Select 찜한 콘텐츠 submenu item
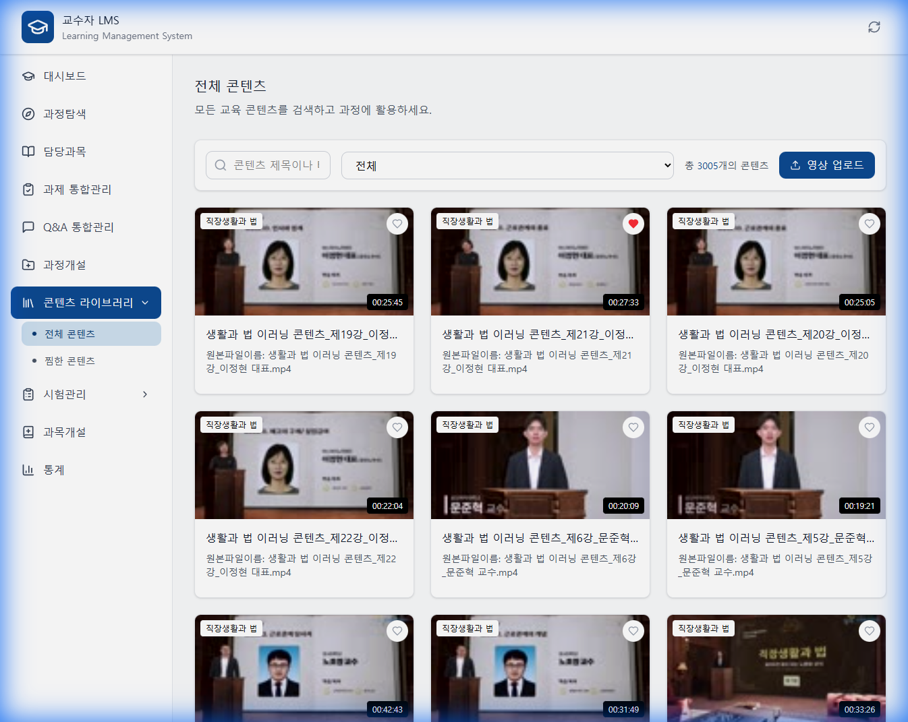Screen dimensions: 908x722 (70, 361)
